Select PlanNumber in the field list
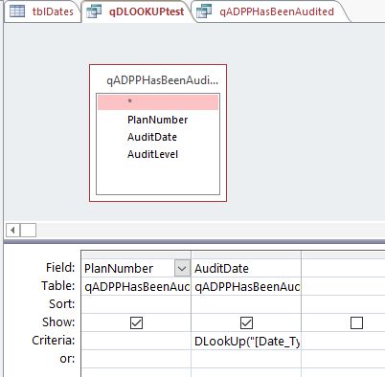385x377 pixels. click(158, 120)
